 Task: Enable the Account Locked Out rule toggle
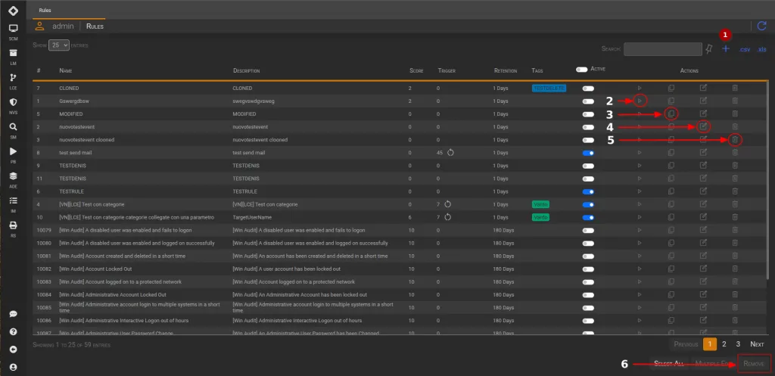[x=588, y=269]
